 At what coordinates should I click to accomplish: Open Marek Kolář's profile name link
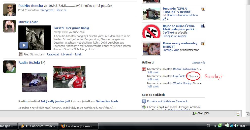28,22
